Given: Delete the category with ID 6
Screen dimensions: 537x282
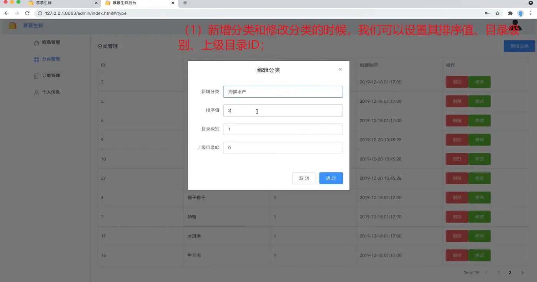Looking at the screenshot, I should (457, 120).
